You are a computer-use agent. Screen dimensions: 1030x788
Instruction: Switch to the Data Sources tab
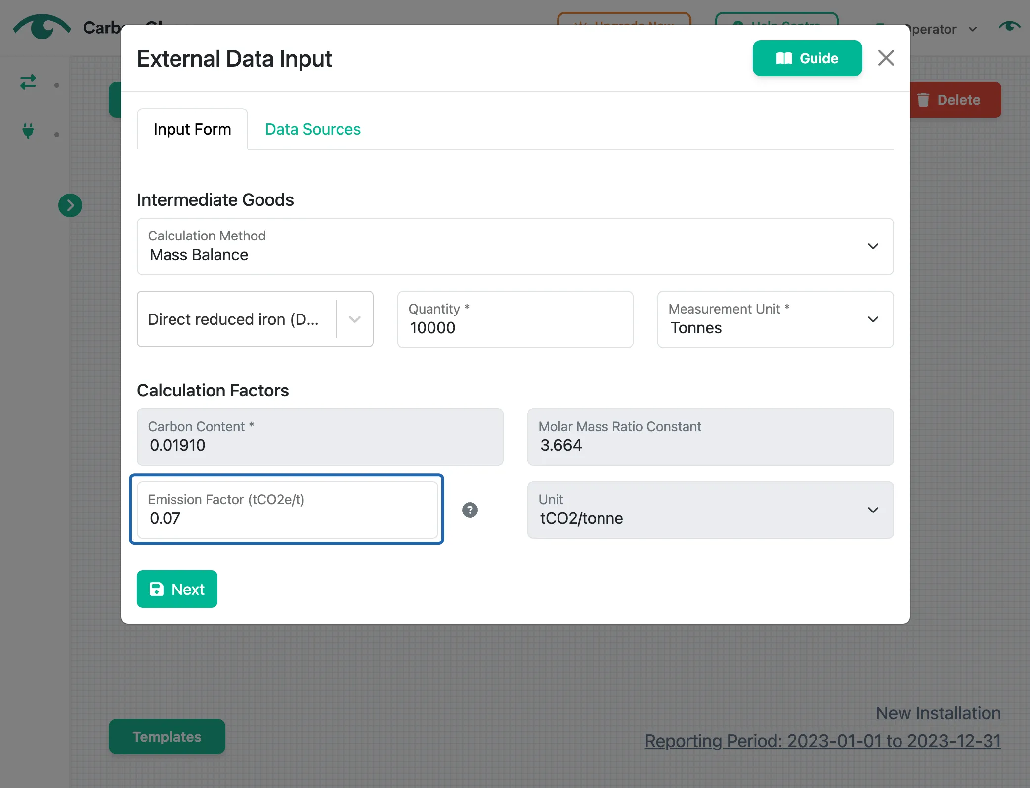tap(313, 129)
